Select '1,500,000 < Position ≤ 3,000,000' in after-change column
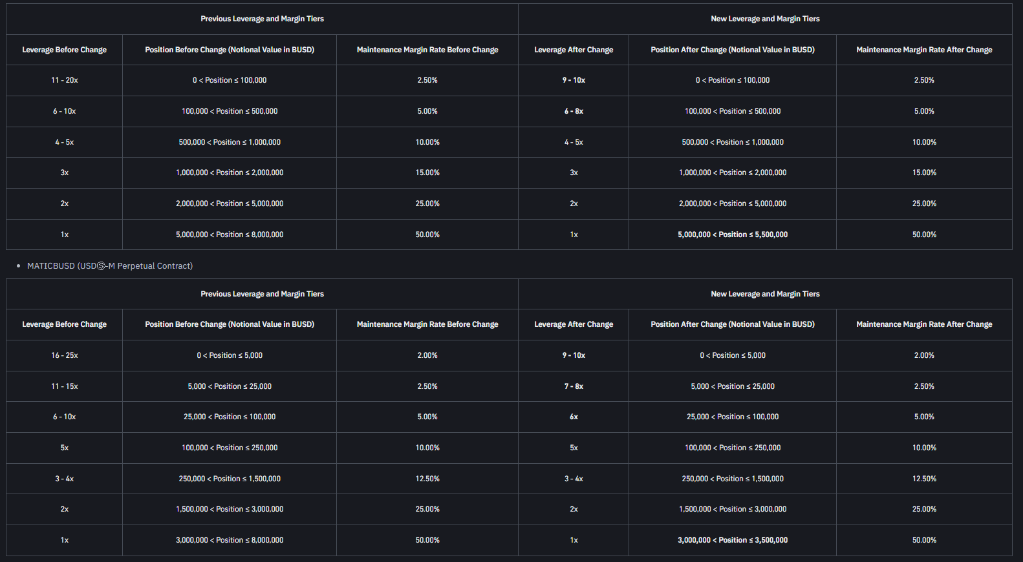The width and height of the screenshot is (1023, 562). click(733, 509)
